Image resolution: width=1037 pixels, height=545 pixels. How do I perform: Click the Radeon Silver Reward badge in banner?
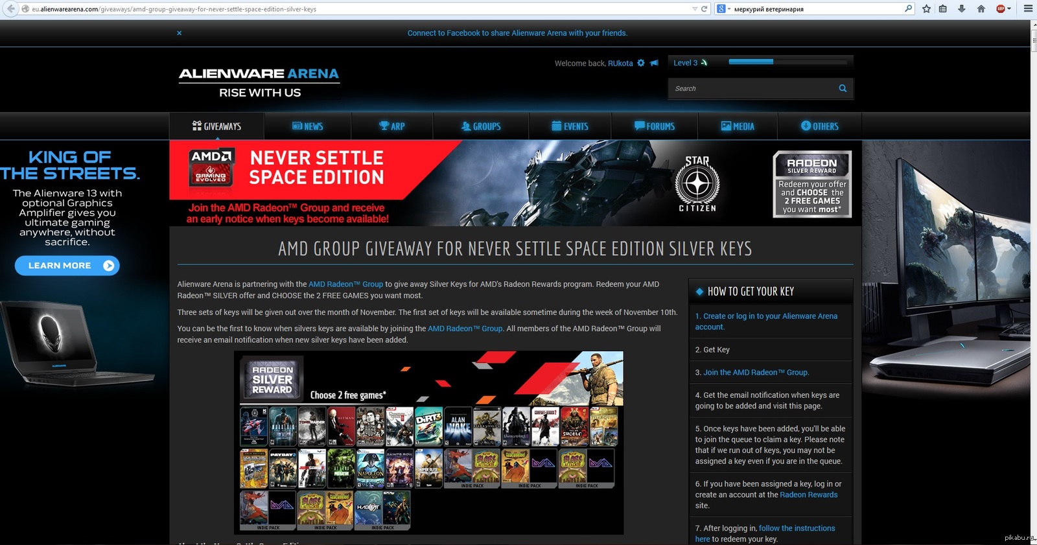click(812, 184)
